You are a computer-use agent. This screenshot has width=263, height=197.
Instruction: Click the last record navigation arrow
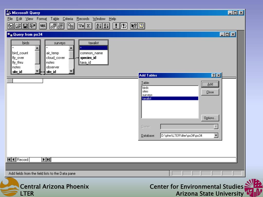click(x=49, y=160)
